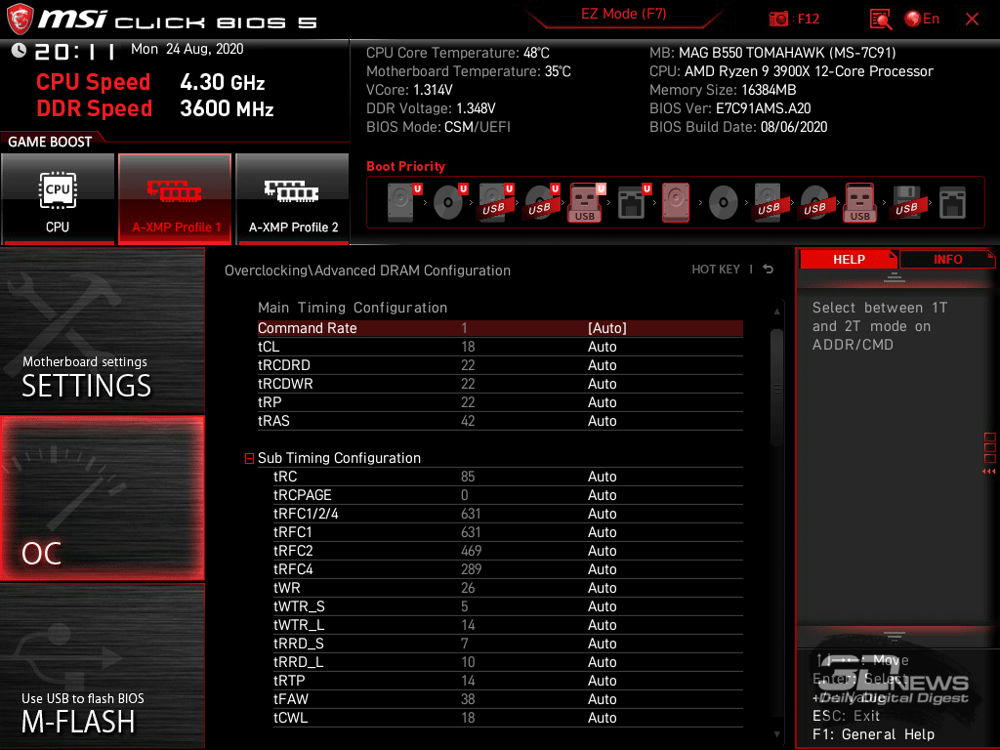Open the OC overclocking section

(x=102, y=498)
